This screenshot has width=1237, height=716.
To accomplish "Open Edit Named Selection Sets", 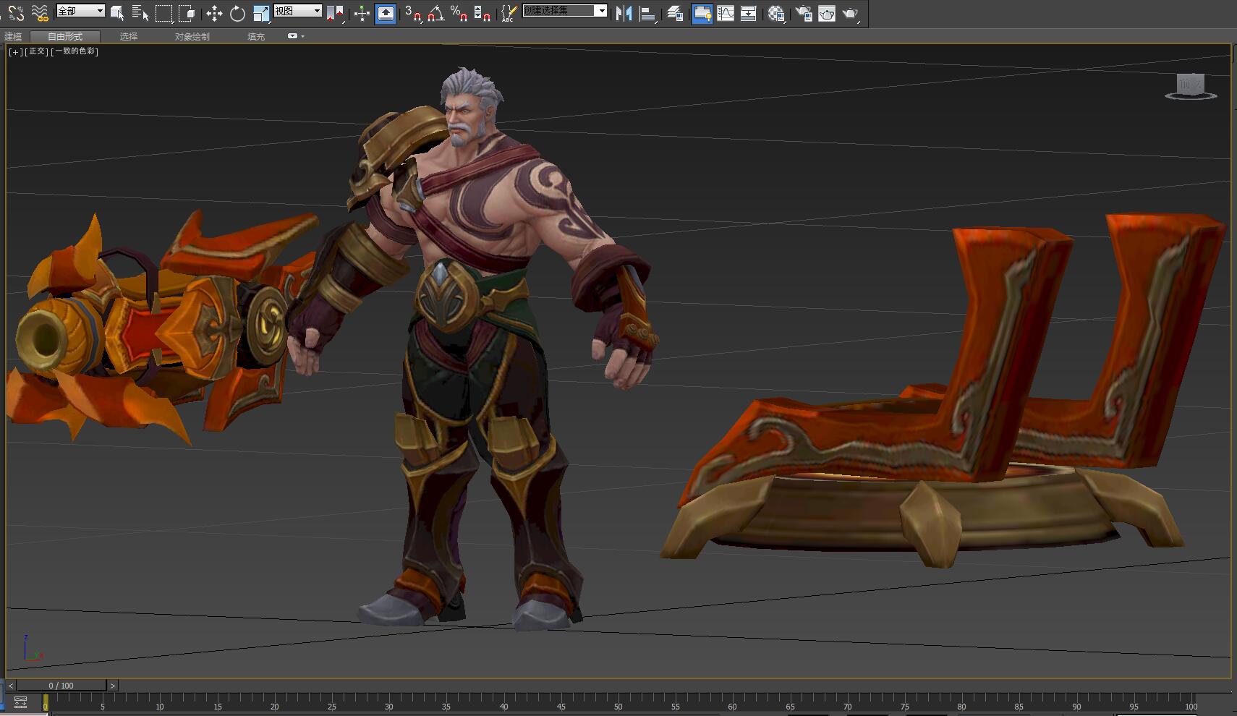I will 509,13.
